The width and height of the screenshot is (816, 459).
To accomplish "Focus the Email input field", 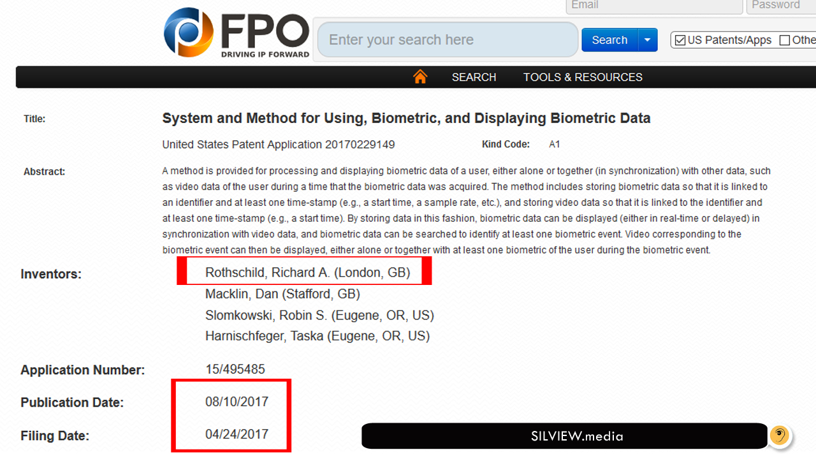I will click(655, 6).
